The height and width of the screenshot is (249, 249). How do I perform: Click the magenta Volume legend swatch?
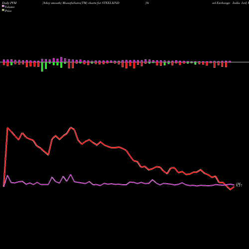[x=3, y=6]
